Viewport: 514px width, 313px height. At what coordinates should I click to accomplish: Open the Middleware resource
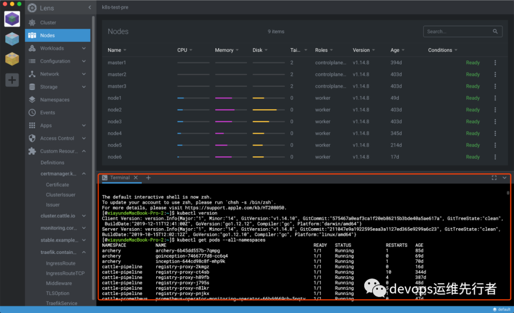coord(59,283)
